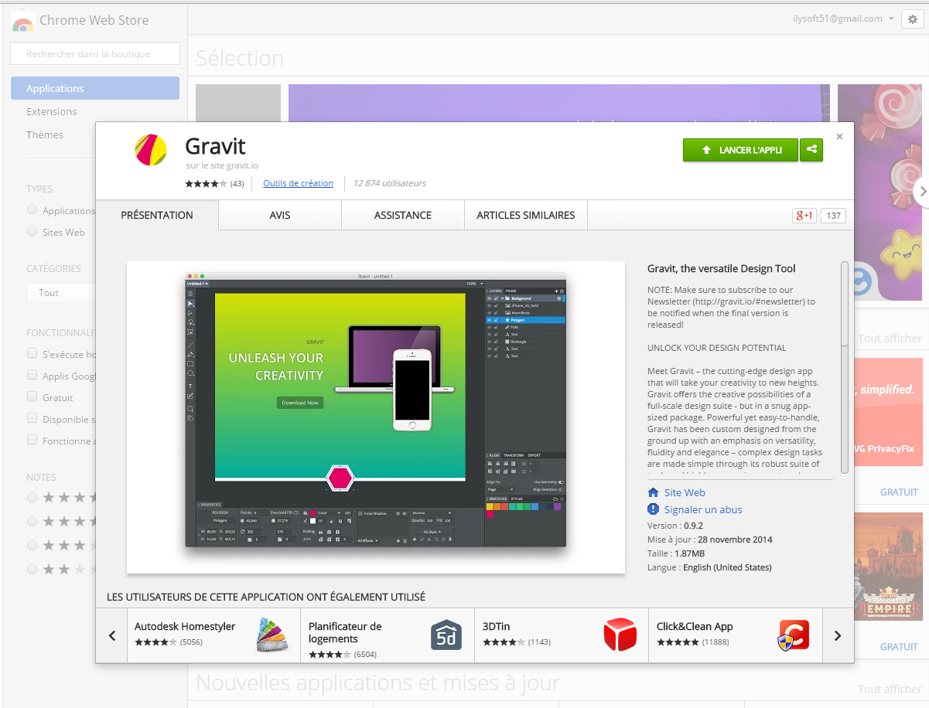Select the Applications radio button under Types
Image resolution: width=929 pixels, height=708 pixels.
click(x=32, y=209)
